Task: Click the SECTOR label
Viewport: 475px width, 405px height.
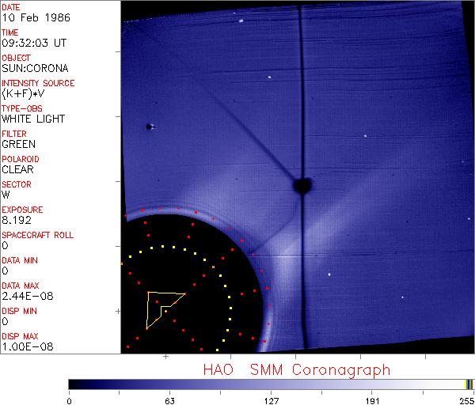Action: pyautogui.click(x=17, y=184)
